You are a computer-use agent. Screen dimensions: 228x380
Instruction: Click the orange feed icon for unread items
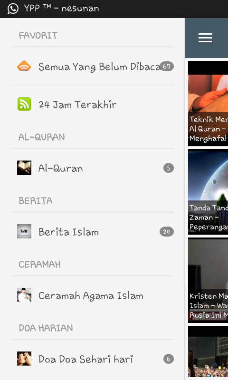pos(24,66)
